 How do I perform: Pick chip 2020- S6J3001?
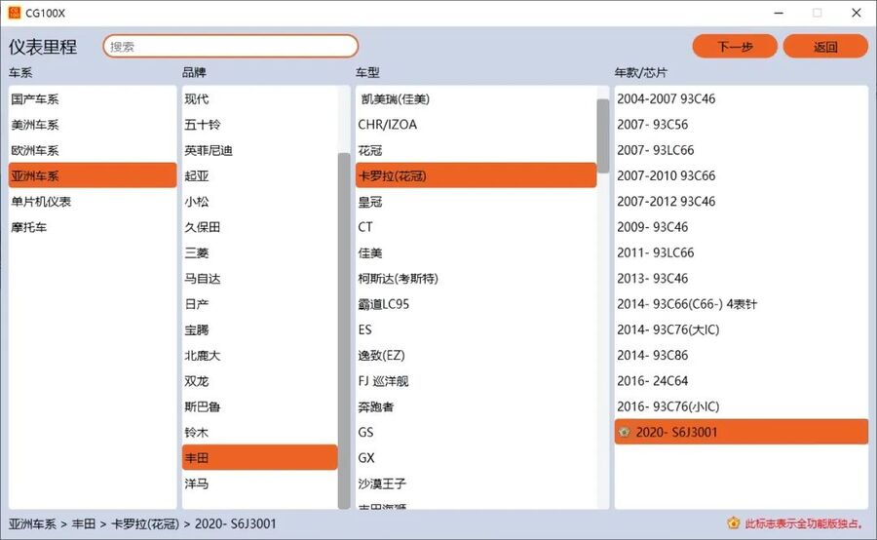pyautogui.click(x=742, y=432)
